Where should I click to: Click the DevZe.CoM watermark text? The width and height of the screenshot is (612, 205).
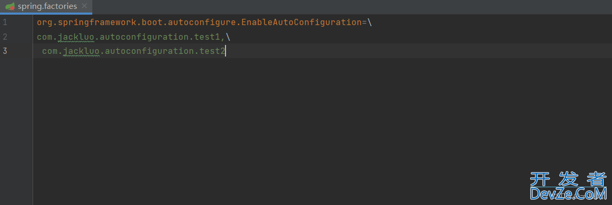(568, 193)
